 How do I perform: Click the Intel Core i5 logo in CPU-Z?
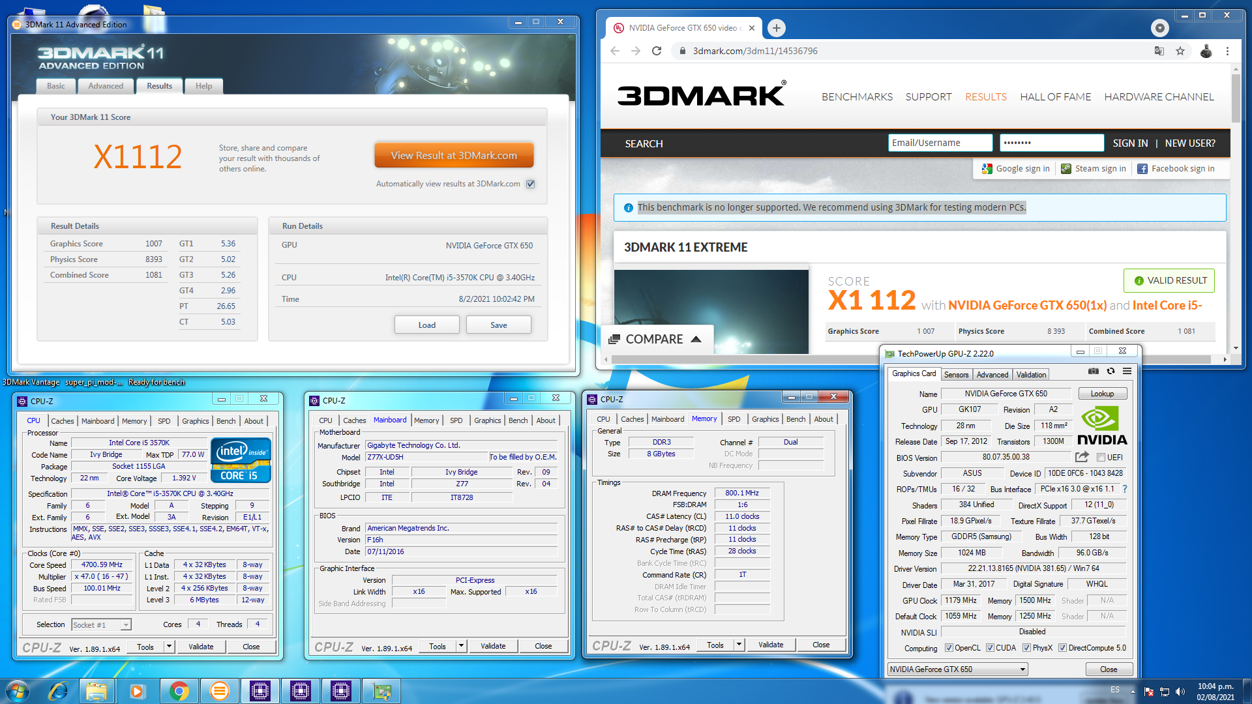[241, 460]
